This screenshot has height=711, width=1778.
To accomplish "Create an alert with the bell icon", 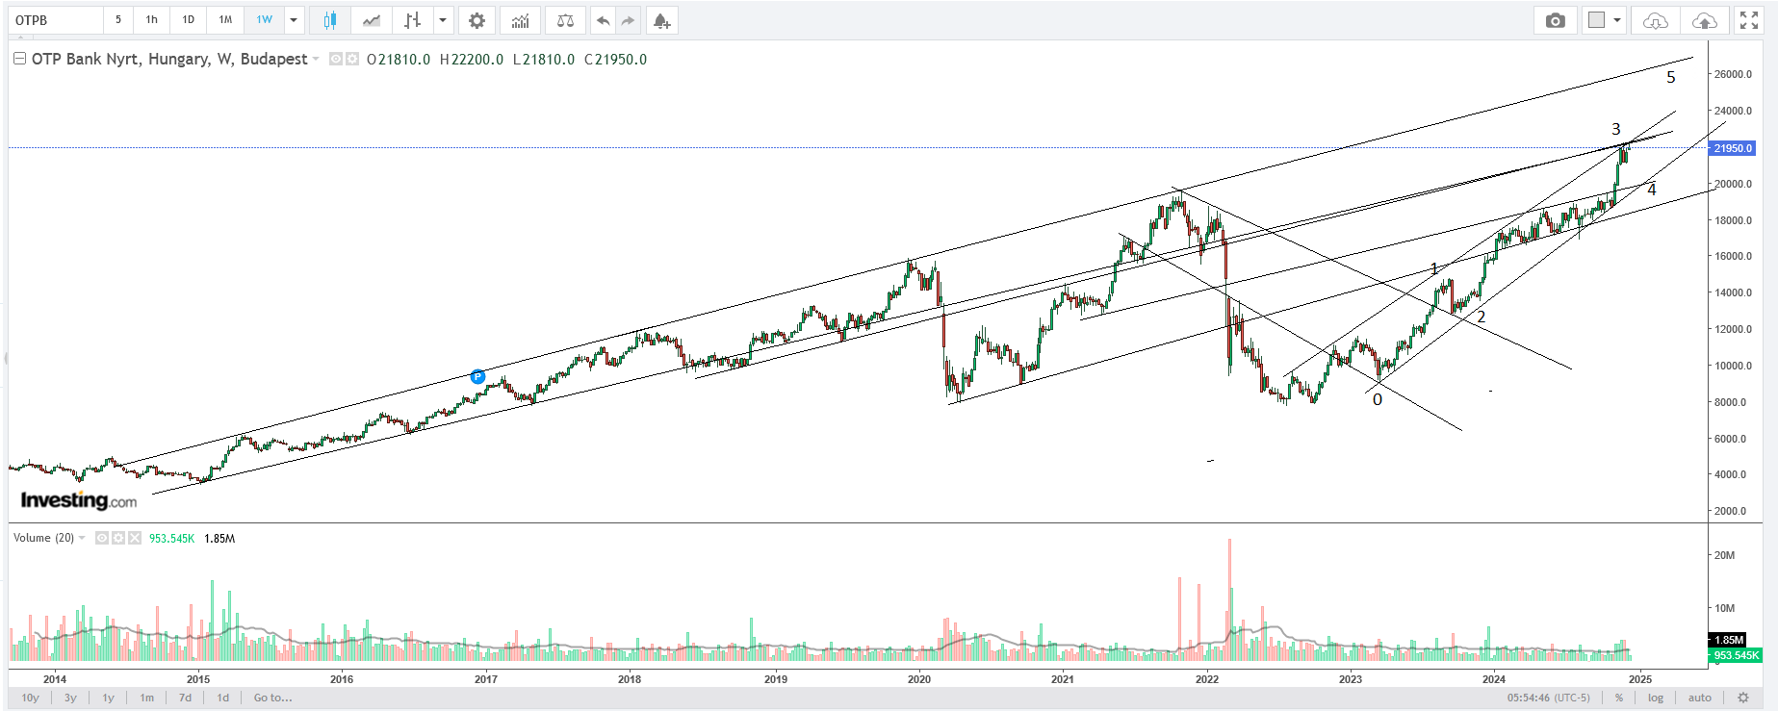I will [x=660, y=20].
